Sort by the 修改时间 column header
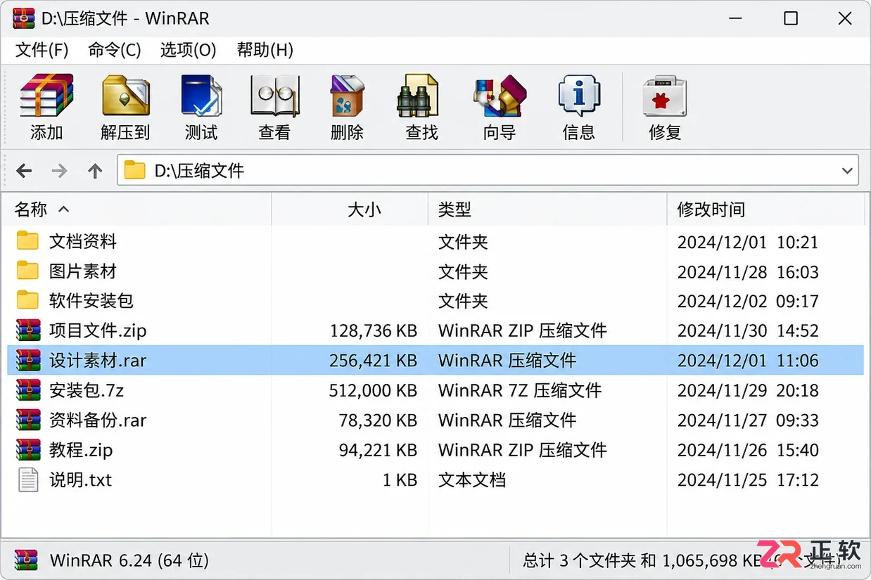The width and height of the screenshot is (871, 580). pyautogui.click(x=765, y=209)
